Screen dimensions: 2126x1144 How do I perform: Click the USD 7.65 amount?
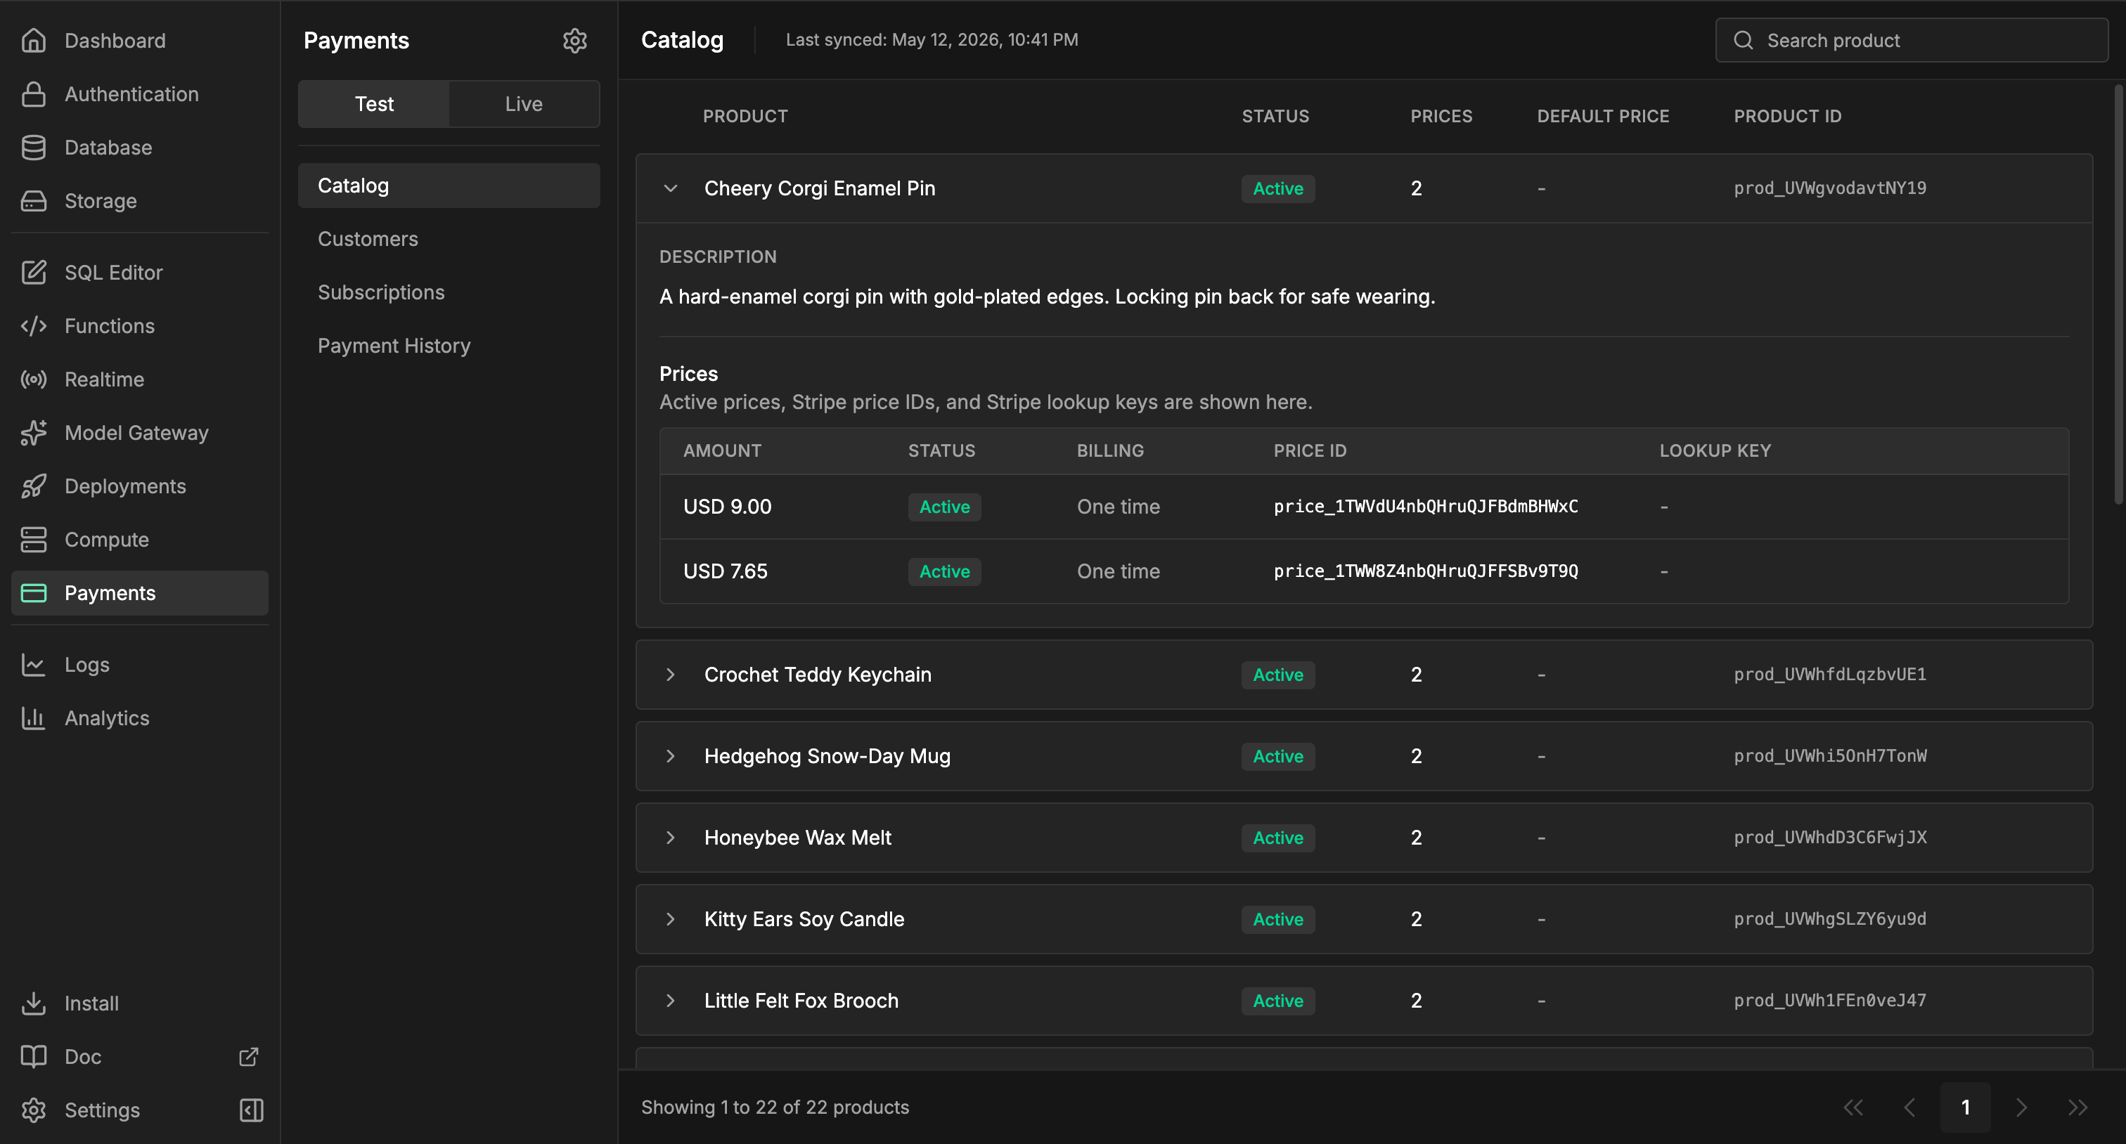726,571
